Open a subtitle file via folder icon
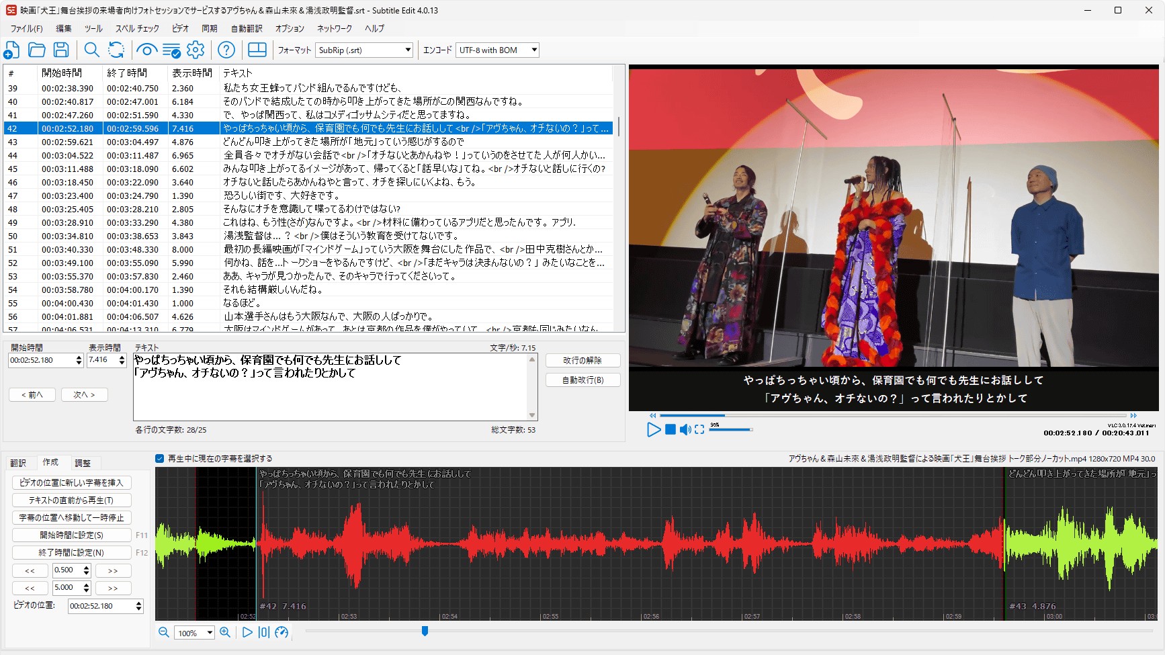This screenshot has width=1165, height=655. click(36, 50)
